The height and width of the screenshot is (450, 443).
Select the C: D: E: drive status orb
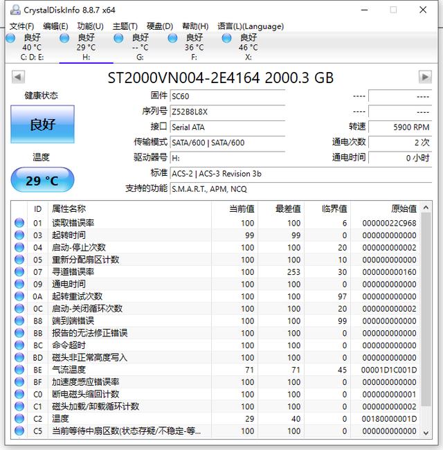coord(10,38)
